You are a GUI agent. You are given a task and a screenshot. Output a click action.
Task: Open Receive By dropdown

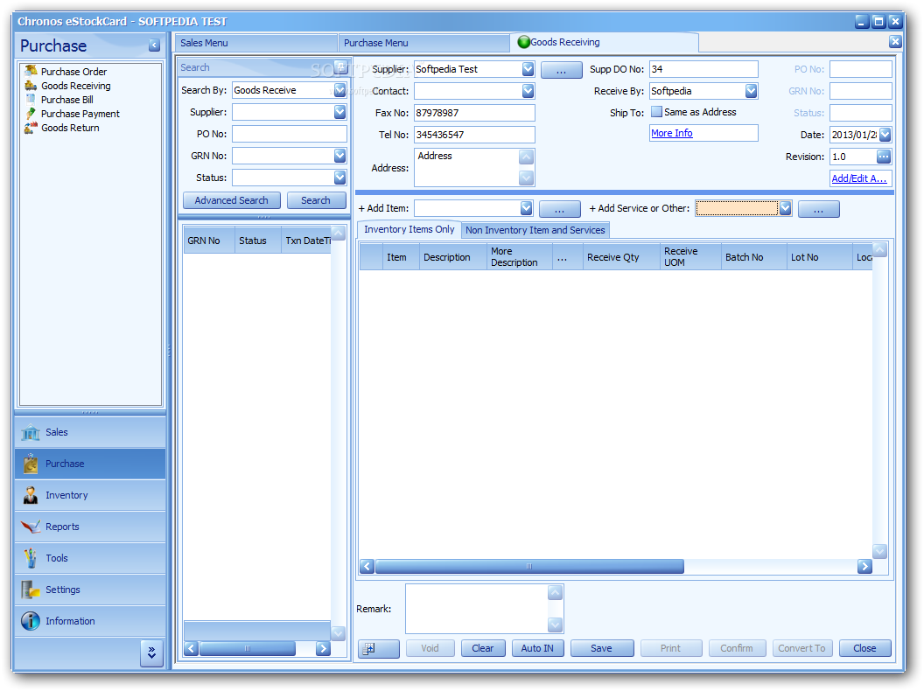751,91
